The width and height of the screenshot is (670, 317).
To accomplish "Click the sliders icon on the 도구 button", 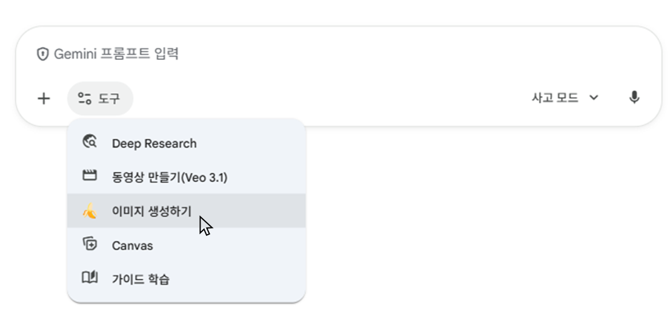I will point(85,99).
